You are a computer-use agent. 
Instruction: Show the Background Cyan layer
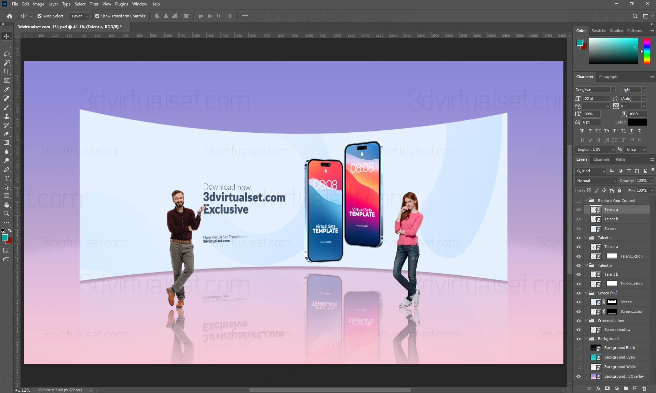click(578, 357)
